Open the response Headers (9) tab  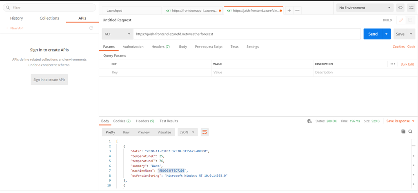pyautogui.click(x=145, y=121)
